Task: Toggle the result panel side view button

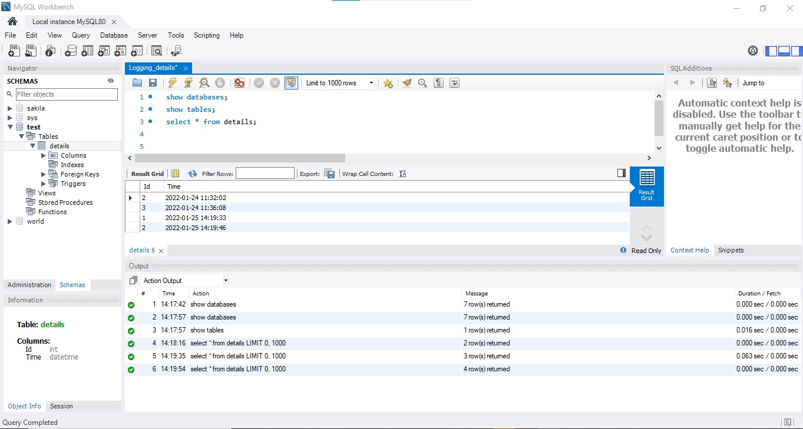Action: (x=621, y=173)
